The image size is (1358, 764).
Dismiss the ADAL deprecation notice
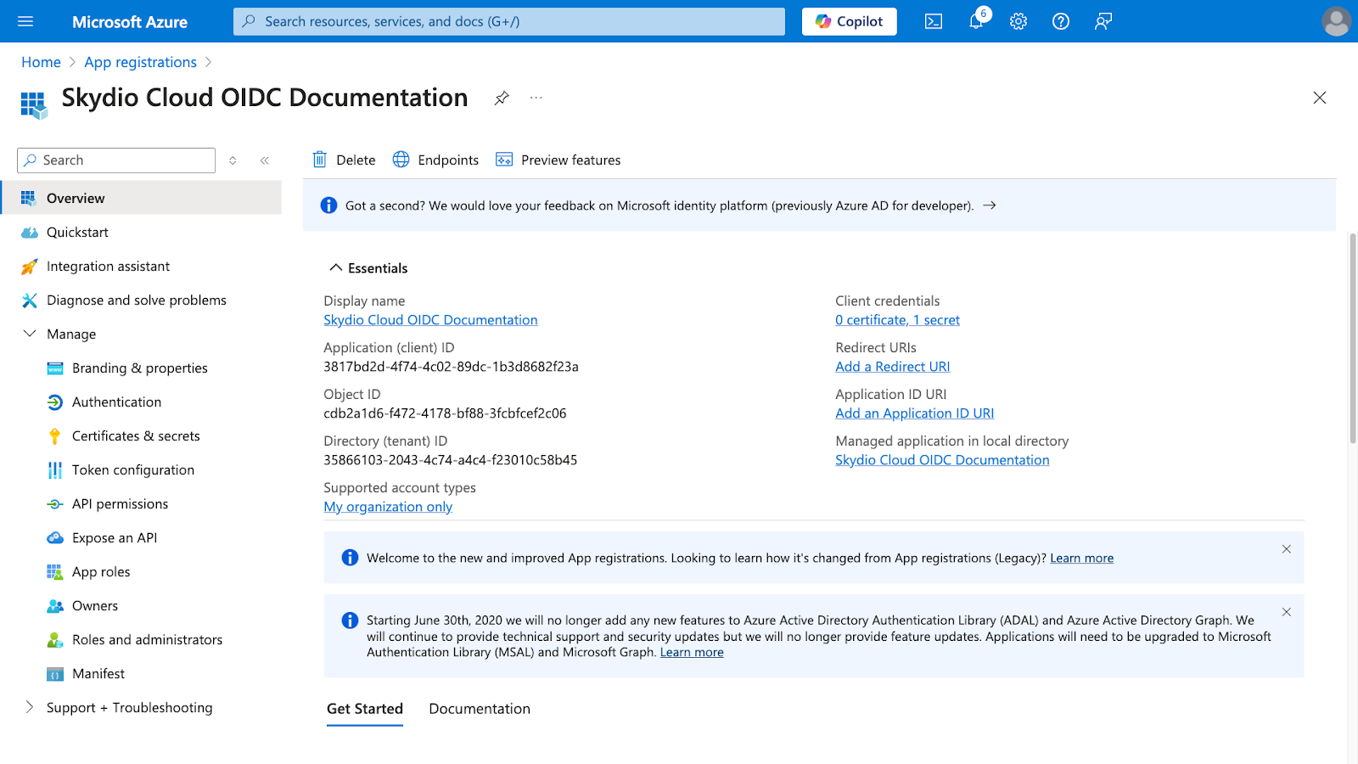pos(1287,612)
